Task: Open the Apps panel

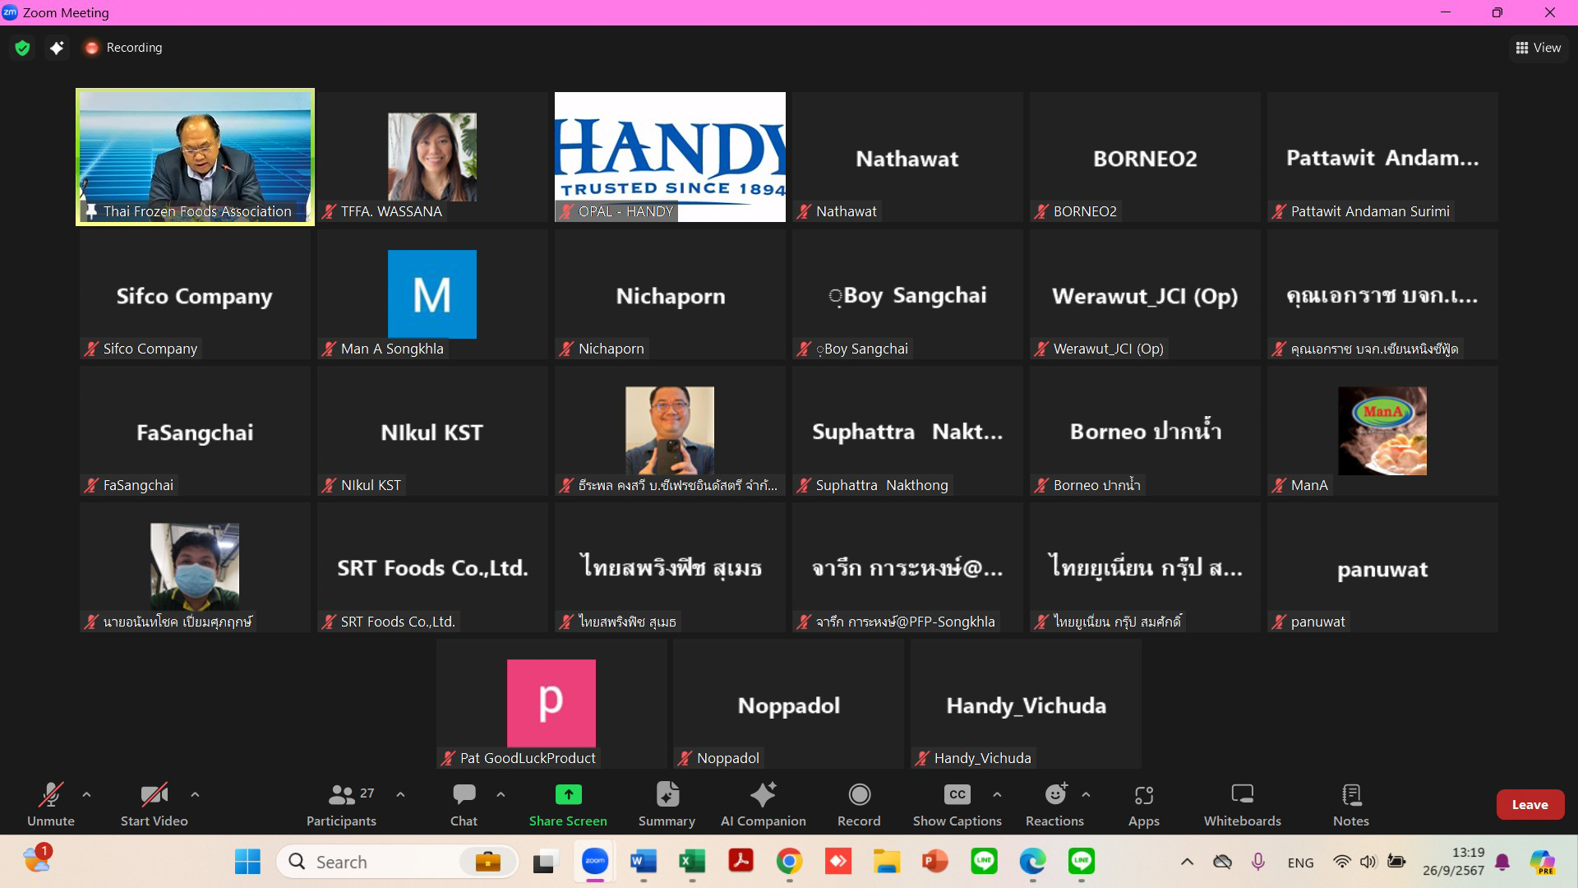Action: click(x=1143, y=804)
